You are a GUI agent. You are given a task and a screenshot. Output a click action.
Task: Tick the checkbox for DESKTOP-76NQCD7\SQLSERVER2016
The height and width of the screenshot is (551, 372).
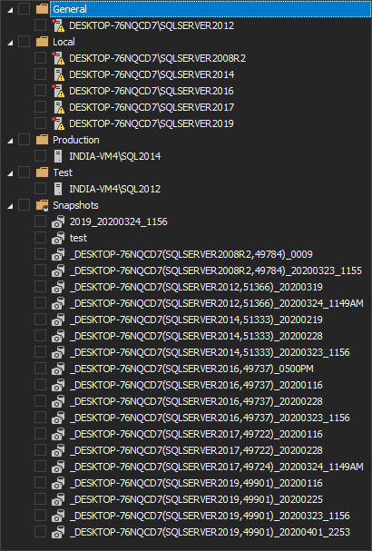tap(41, 91)
